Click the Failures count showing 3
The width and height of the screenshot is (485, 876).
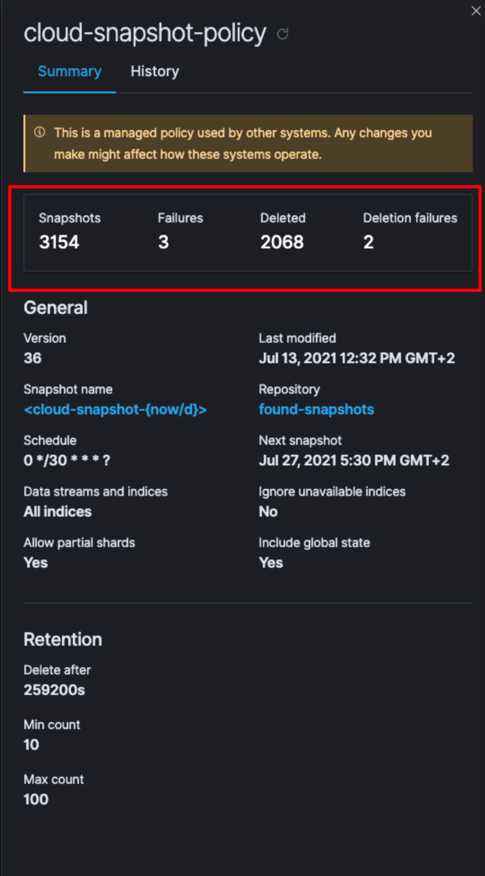coord(164,242)
